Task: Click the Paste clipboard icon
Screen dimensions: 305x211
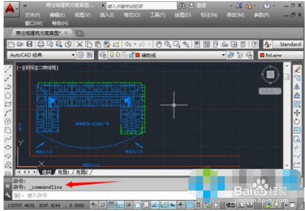Action: tap(98, 45)
